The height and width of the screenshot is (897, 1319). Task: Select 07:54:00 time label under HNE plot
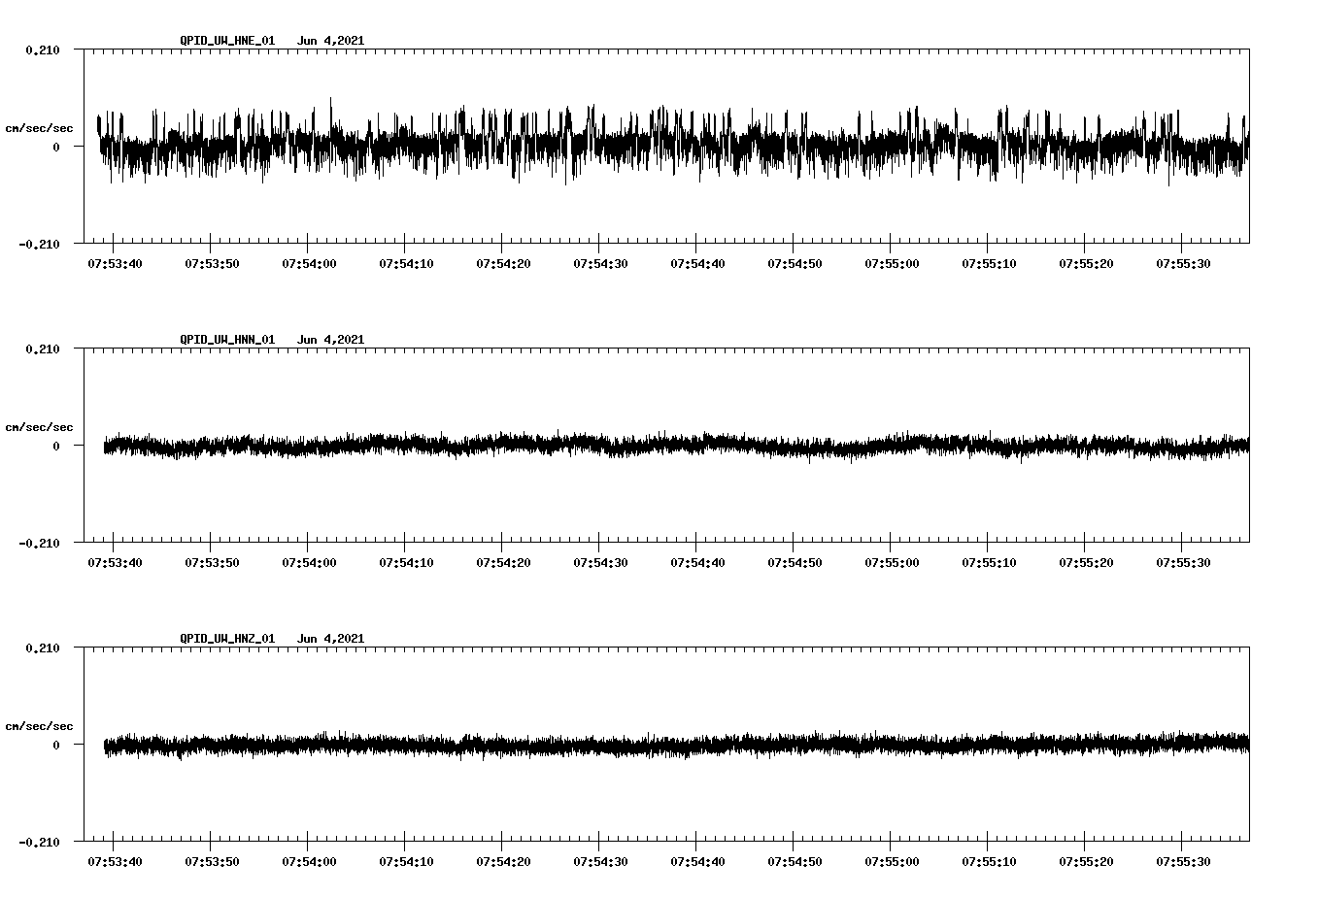pos(309,264)
